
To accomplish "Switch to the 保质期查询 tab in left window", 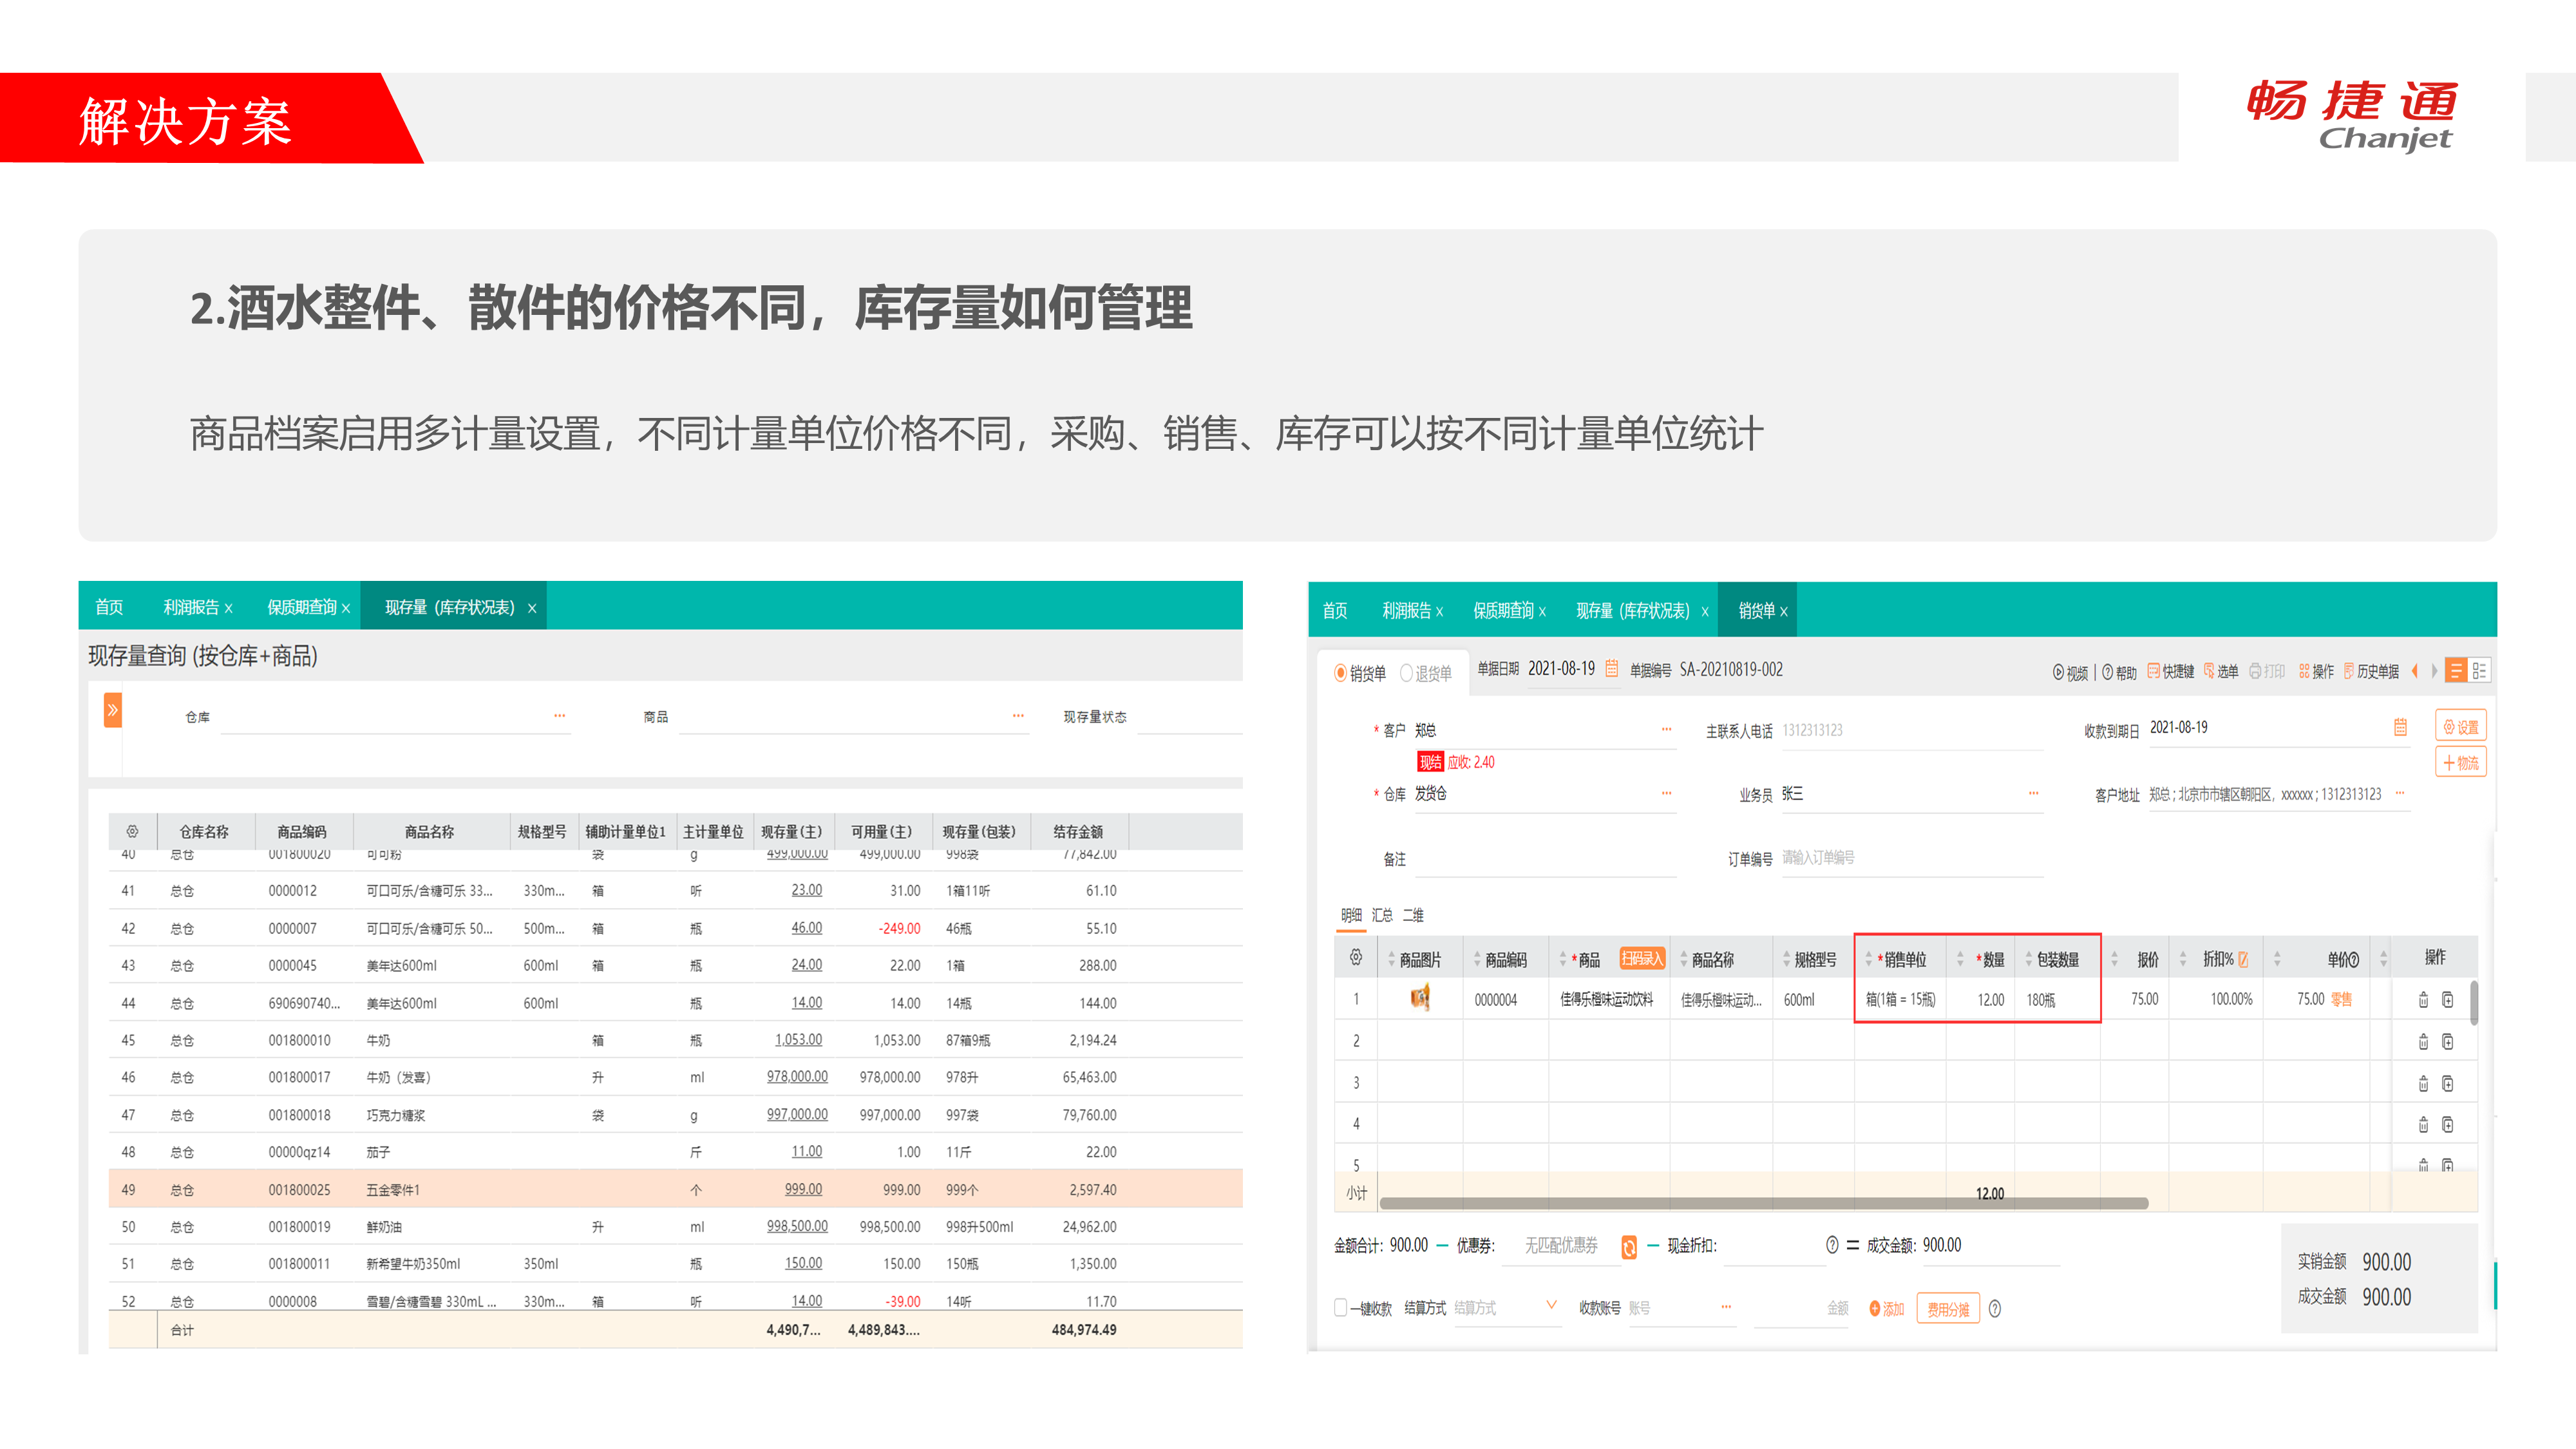I will click(x=301, y=607).
